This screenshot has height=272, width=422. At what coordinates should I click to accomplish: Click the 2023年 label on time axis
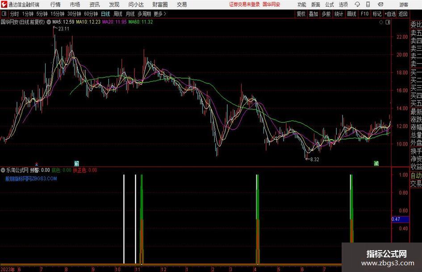pos(8,269)
